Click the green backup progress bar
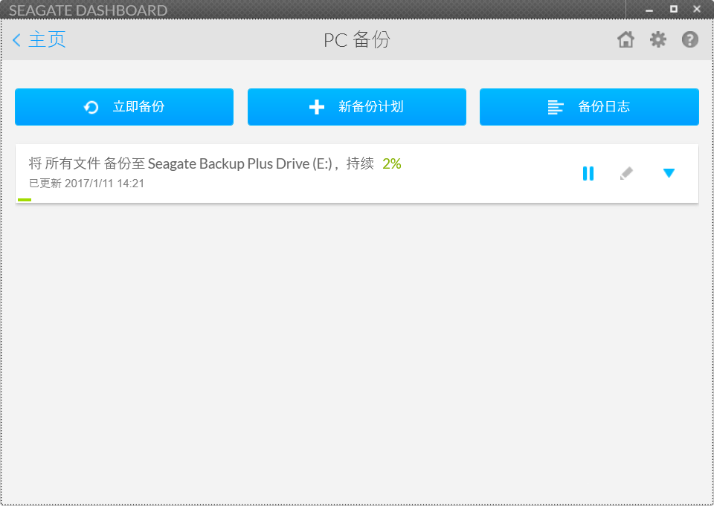714x506 pixels. [x=25, y=200]
